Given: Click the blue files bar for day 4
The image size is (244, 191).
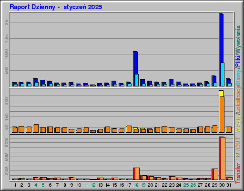Looking at the screenshot, I should (x=36, y=80).
